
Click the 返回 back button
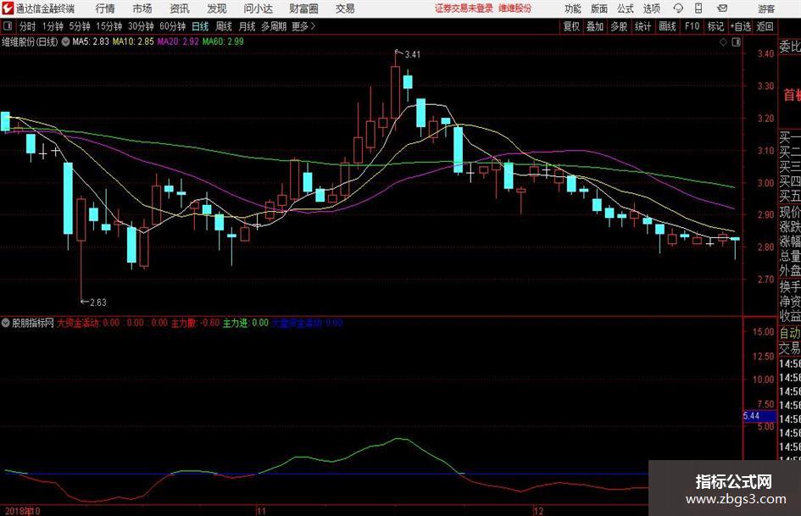tap(765, 26)
